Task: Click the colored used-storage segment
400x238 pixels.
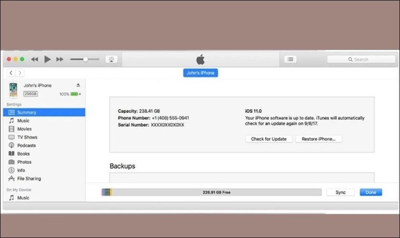Action: click(107, 192)
